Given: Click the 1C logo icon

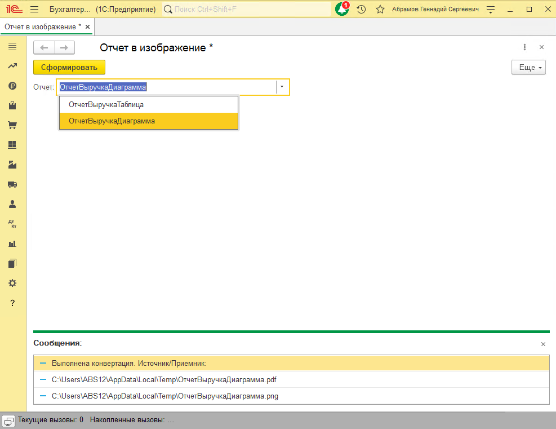Looking at the screenshot, I should (14, 9).
